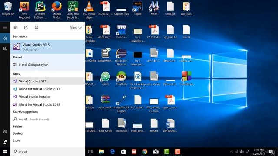The height and width of the screenshot is (156, 278).
Task: Open the network icon in system tray
Action: [x=236, y=152]
